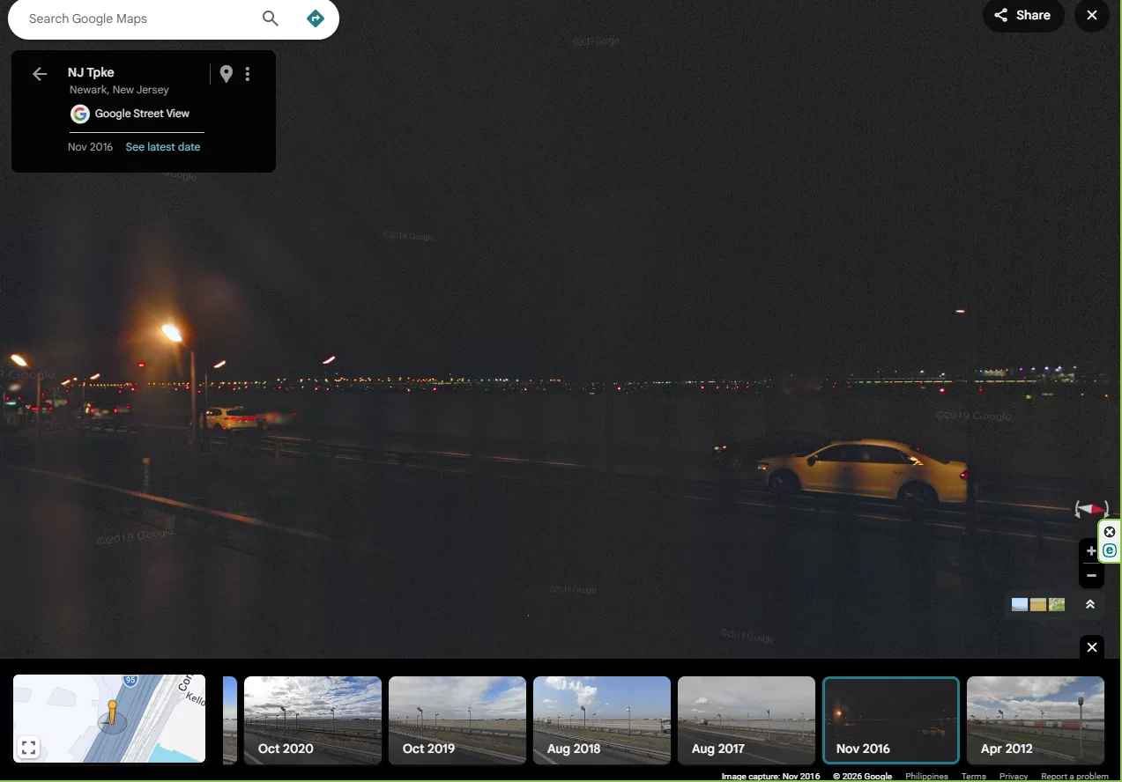Expand the mini map to fullscreen

tap(28, 748)
